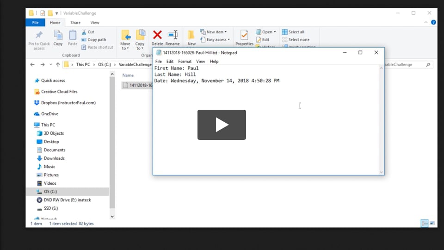Viewport: 444px width, 250px height.
Task: Open the Copy to dropdown
Action: 140,39
